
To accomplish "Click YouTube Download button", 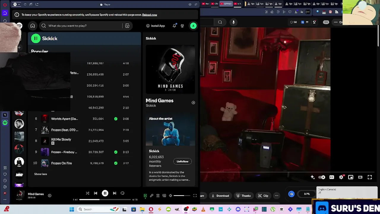I will (x=220, y=196).
